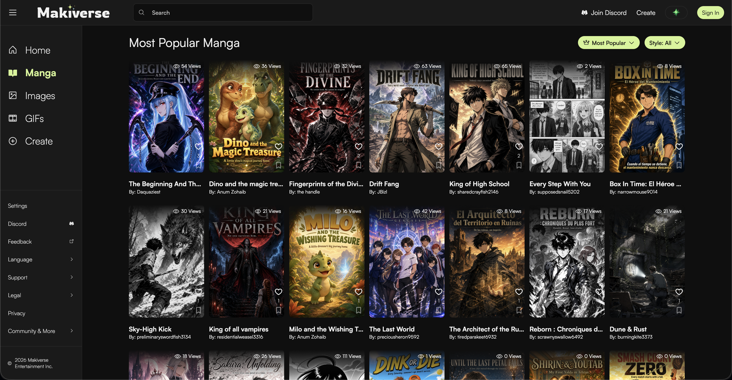
Task: Click the Manga book icon in sidebar
Action: click(13, 73)
